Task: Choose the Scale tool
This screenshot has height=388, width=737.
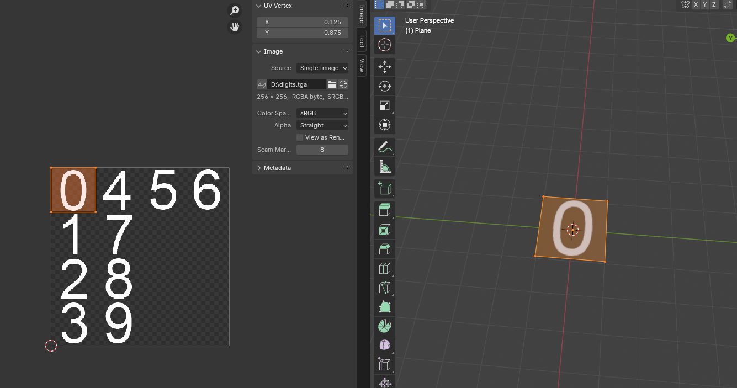Action: coord(385,105)
